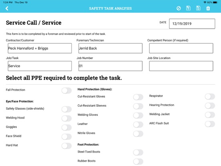Click the Job/Task field containing Service
221x166 pixels.
[x=40, y=66]
